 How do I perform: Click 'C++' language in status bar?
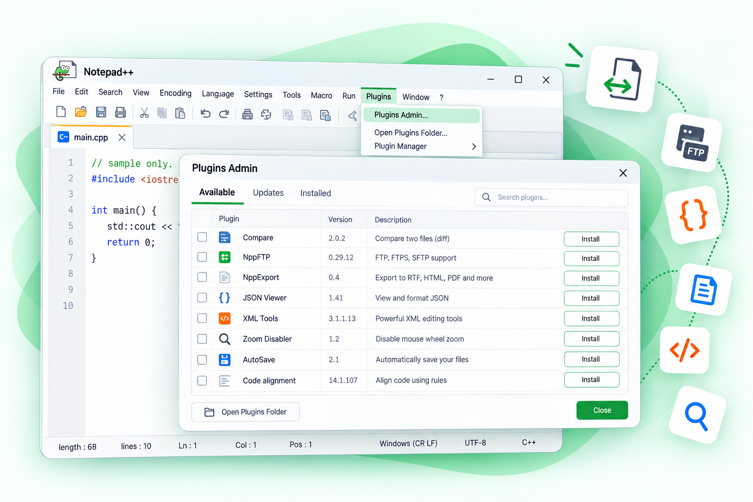click(x=529, y=442)
